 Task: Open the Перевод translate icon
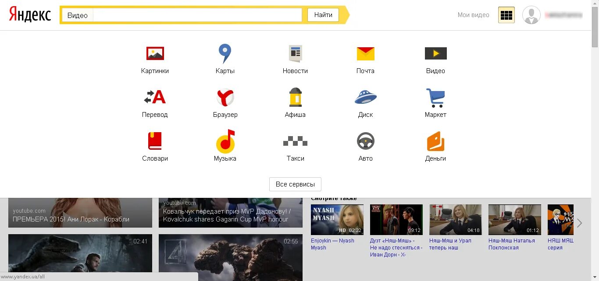(155, 97)
